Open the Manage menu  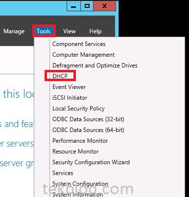coord(14,31)
